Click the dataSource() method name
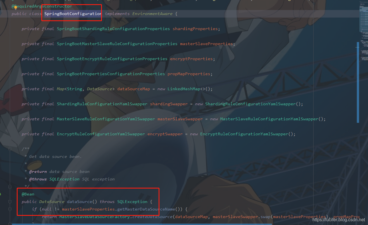The width and height of the screenshot is (368, 225). (80, 202)
